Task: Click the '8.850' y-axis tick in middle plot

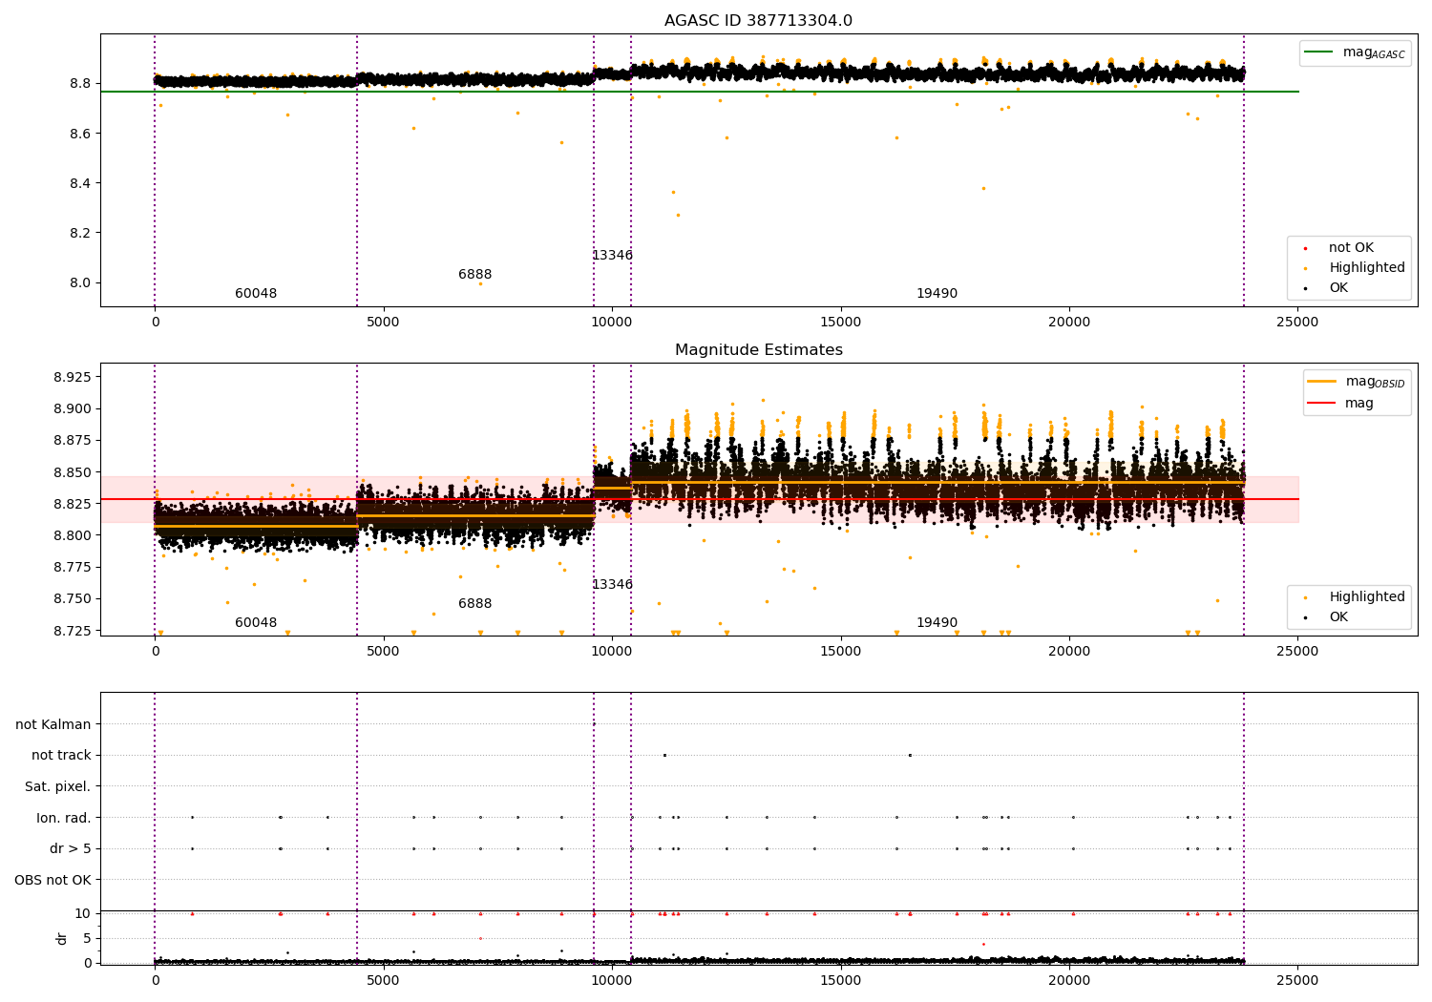Action: 73,472
